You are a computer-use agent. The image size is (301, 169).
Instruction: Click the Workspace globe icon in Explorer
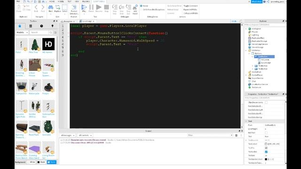(250, 29)
